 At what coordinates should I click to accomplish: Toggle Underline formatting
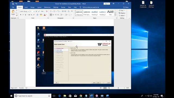(25, 15)
